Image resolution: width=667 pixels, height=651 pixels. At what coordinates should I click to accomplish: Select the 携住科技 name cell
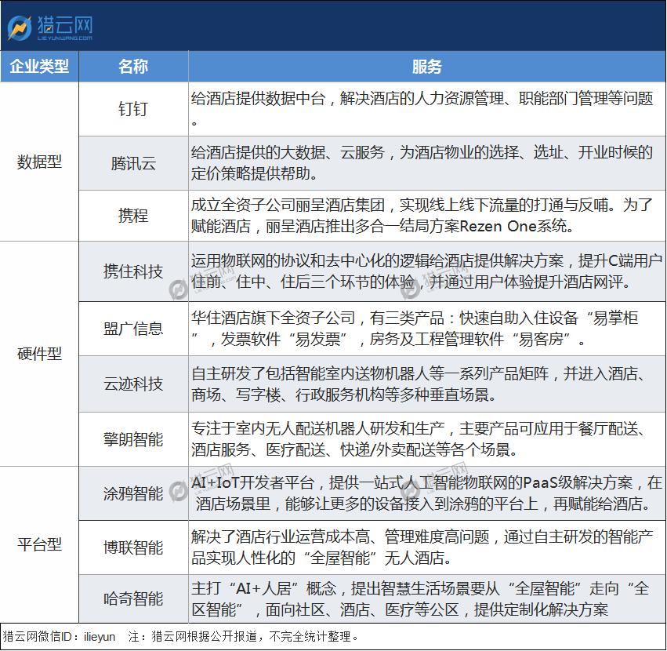[x=133, y=271]
